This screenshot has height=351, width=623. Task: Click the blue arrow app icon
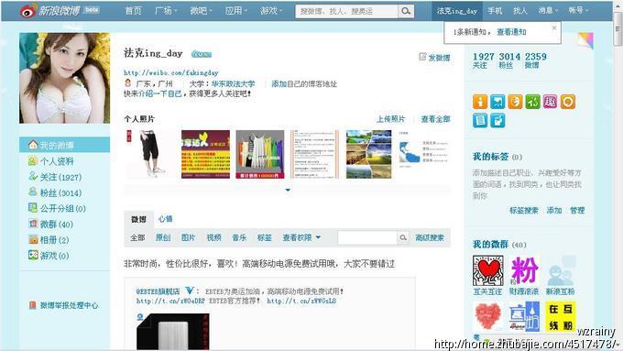[x=497, y=102]
